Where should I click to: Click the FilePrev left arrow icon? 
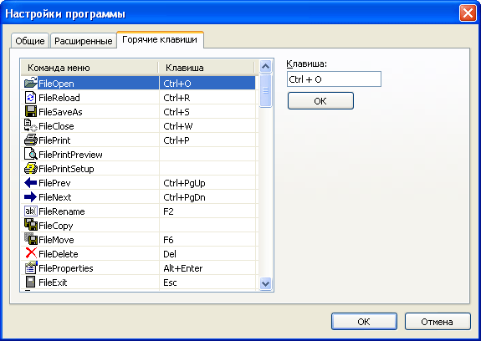(30, 182)
